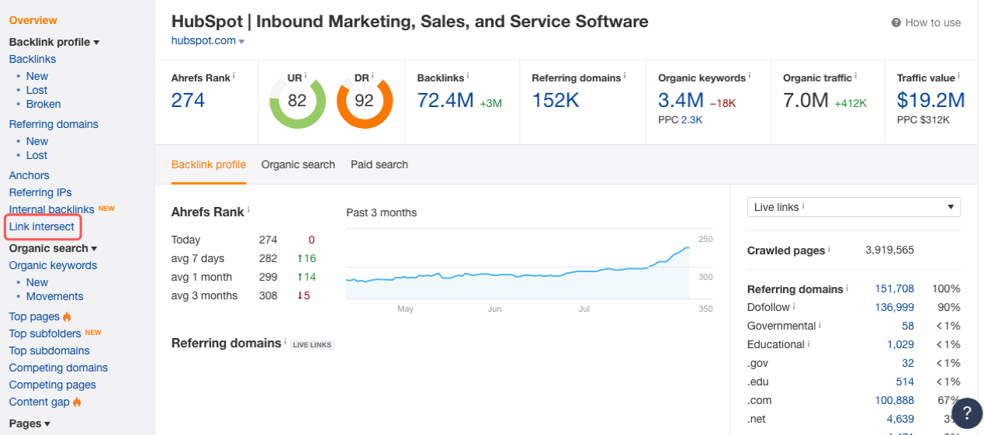The image size is (984, 435).
Task: Open Top subdomains report
Action: 50,350
